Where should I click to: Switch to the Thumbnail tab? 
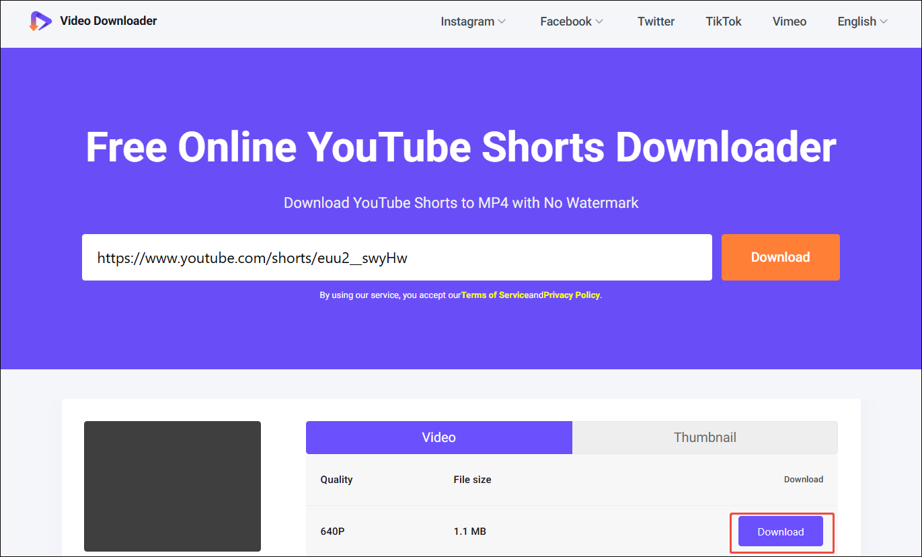705,437
